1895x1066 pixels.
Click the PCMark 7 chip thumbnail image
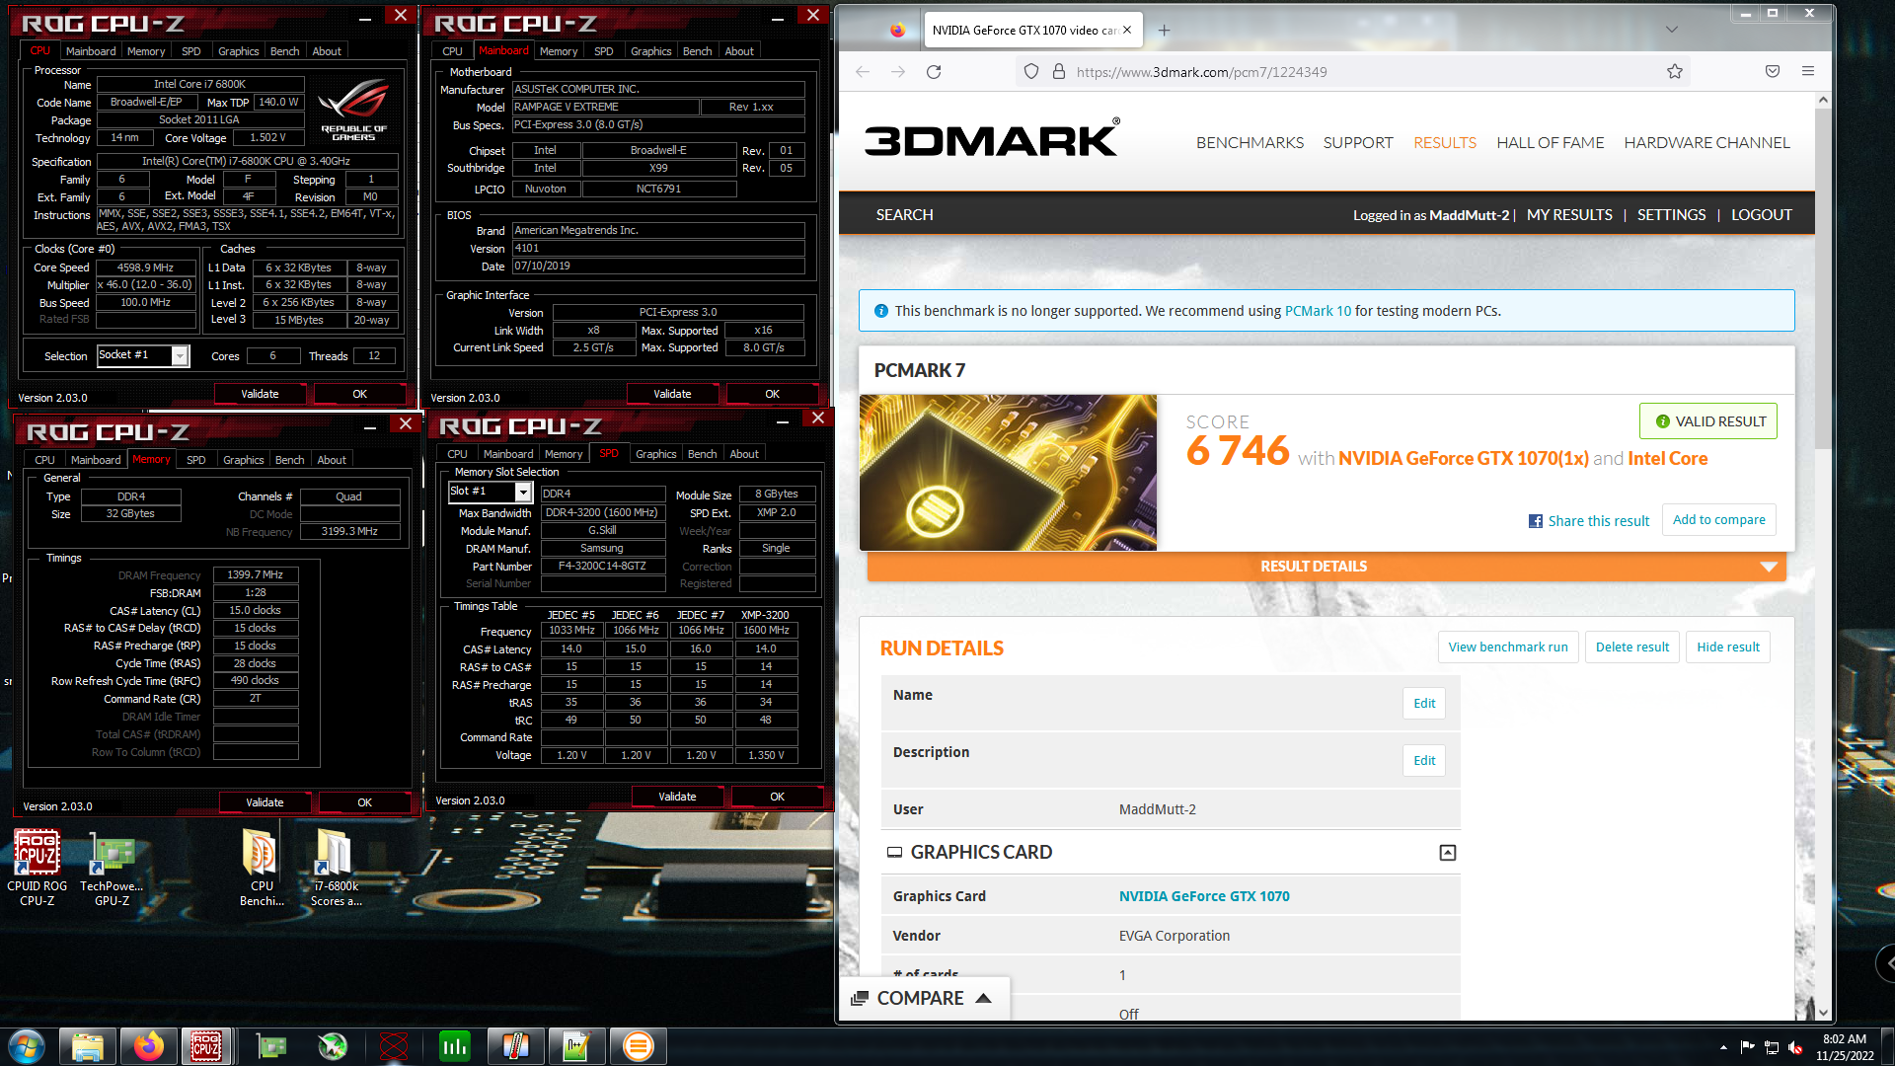1008,473
